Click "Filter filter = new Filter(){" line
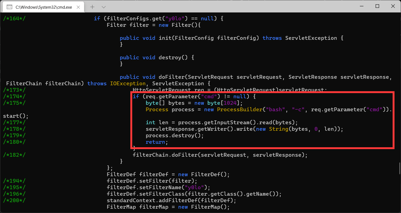Image resolution: width=401 pixels, height=213 pixels. coord(153,25)
